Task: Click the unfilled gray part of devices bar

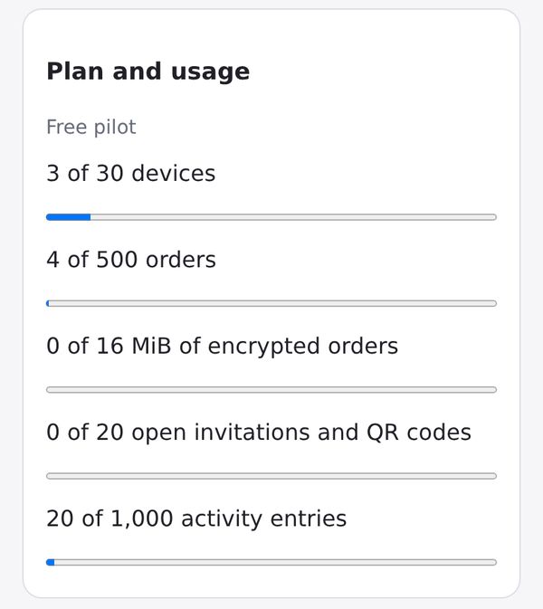Action: coord(293,217)
